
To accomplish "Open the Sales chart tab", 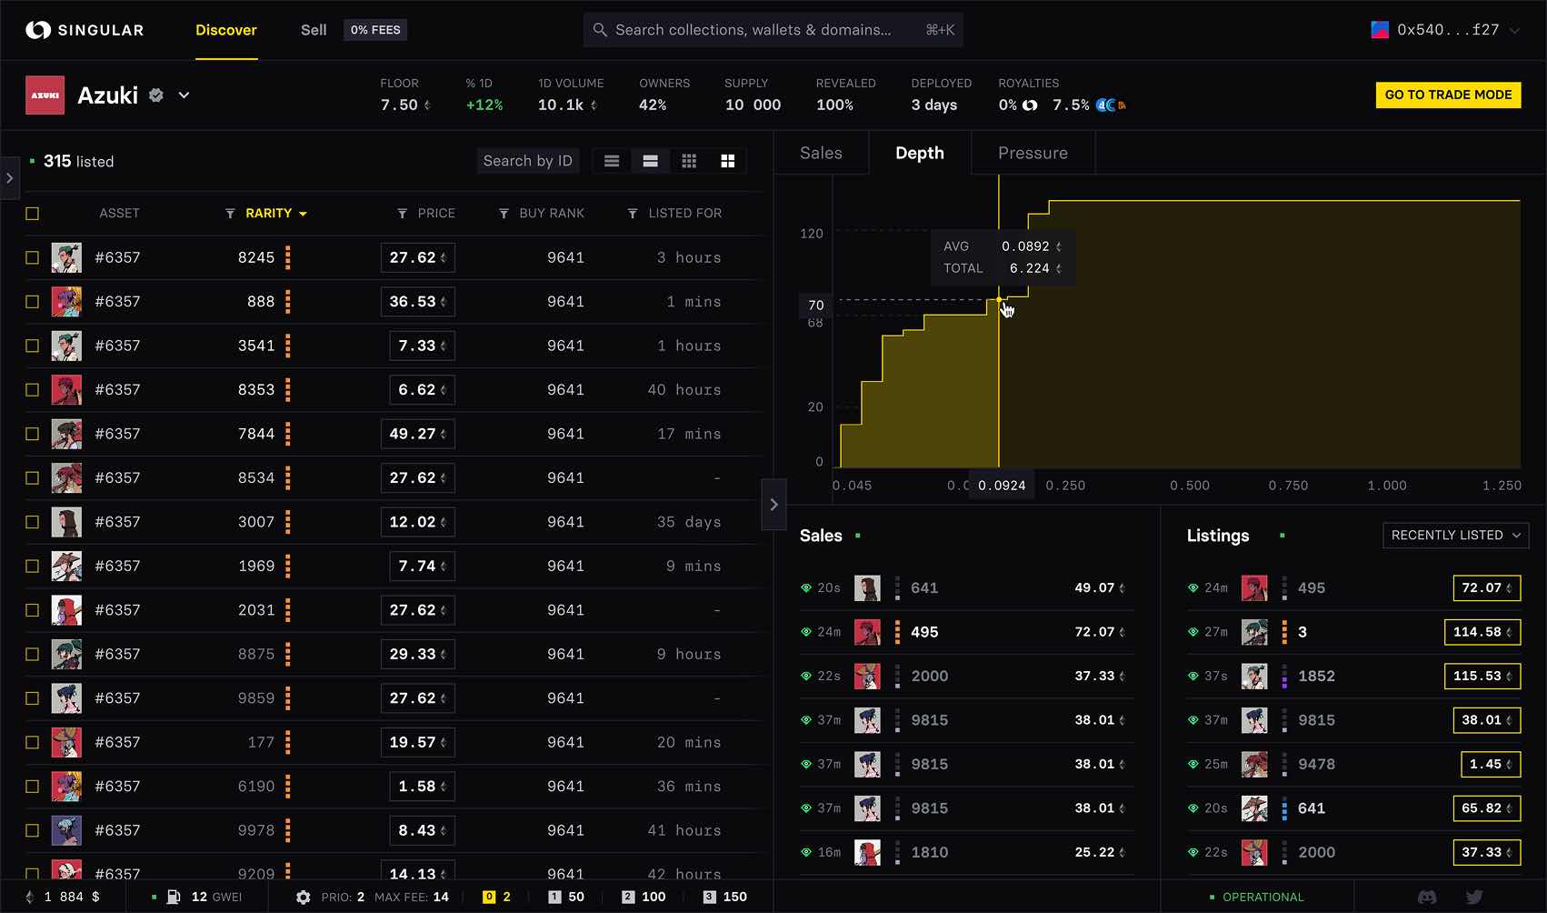I will 821,153.
